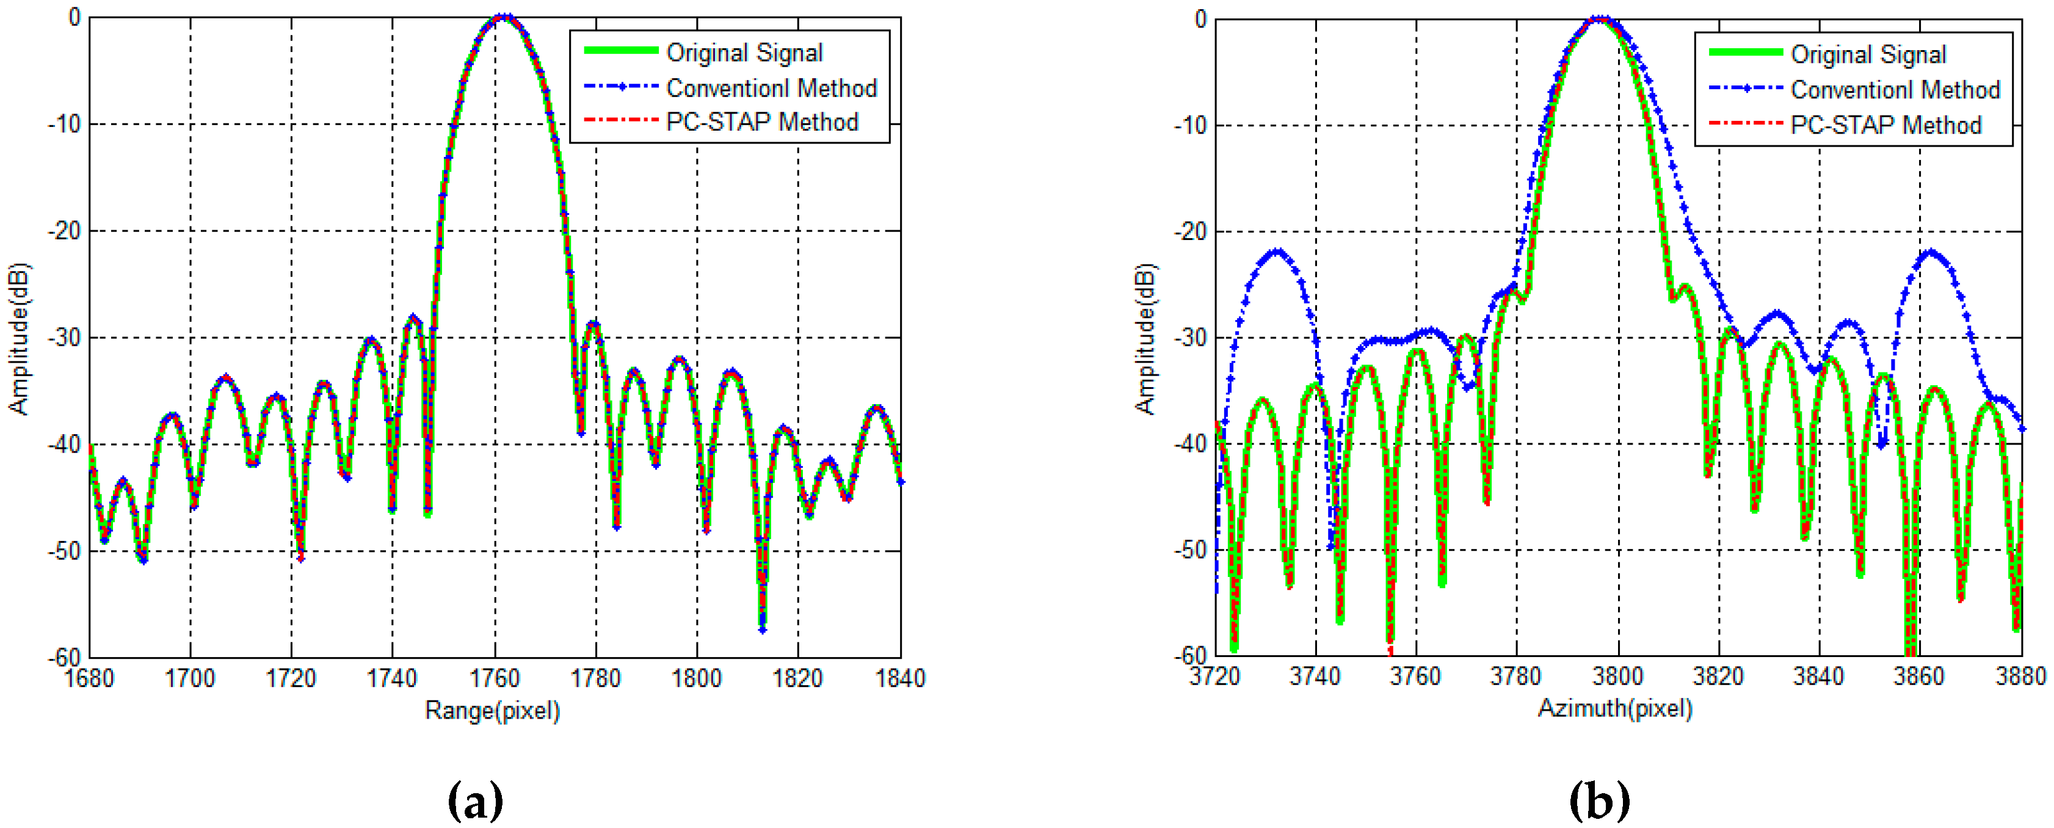The image size is (2054, 828).
Task: Click the green Original Signal legend line in plot (b)
Action: point(1746,53)
